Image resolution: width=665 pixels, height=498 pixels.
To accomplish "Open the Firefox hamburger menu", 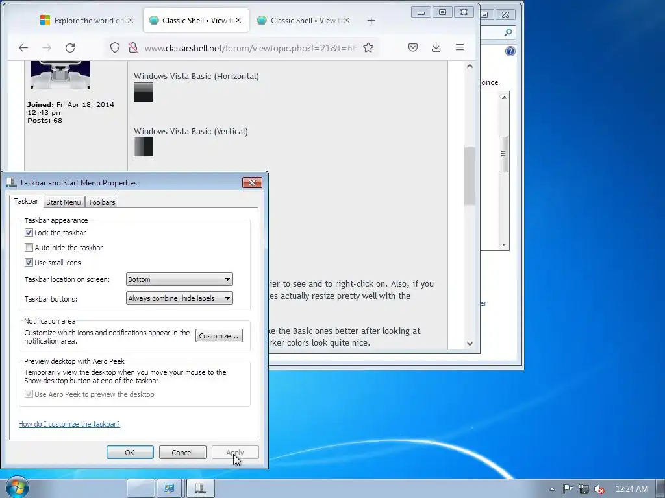I will [x=459, y=47].
